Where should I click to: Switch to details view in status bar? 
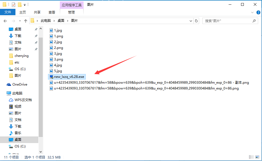coord(250,157)
